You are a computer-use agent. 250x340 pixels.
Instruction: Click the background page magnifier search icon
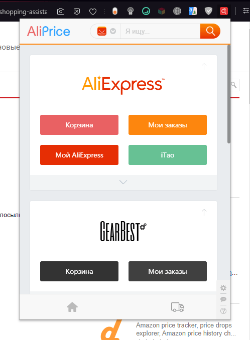pos(234,85)
